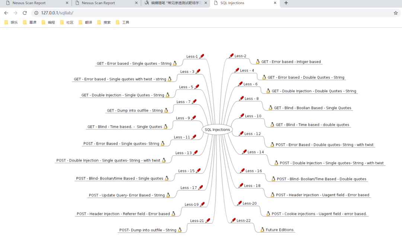The height and width of the screenshot is (240, 402).
Task: Open the 搜索 bookmark folder
Action: pyautogui.click(x=104, y=22)
